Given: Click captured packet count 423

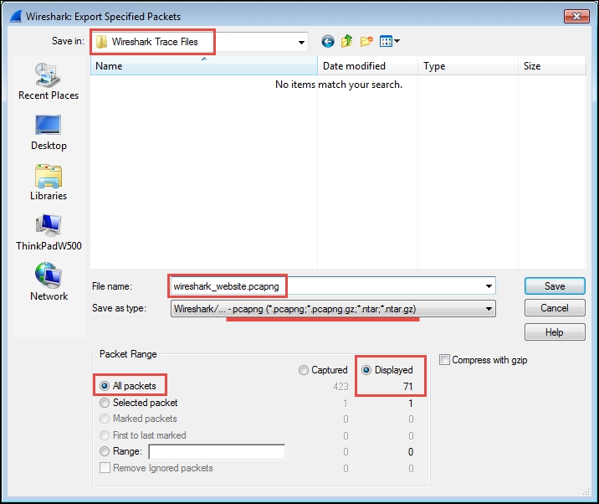Looking at the screenshot, I should coord(340,387).
